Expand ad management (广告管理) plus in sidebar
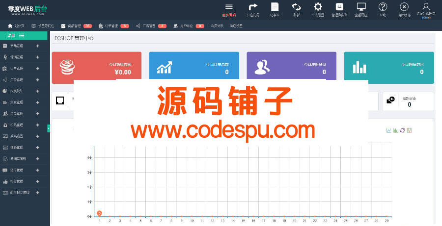The width and height of the screenshot is (442, 226). pos(38,79)
